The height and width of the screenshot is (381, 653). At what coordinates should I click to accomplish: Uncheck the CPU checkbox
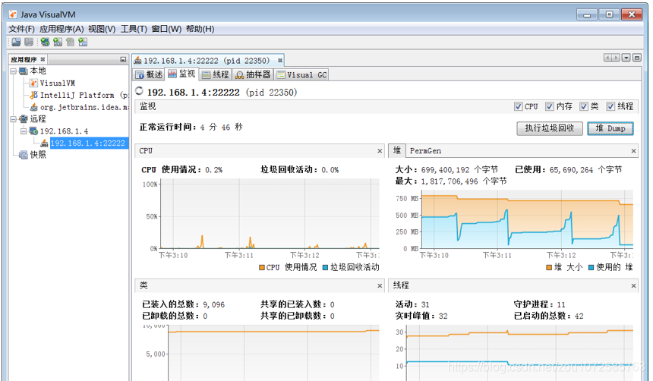(518, 106)
